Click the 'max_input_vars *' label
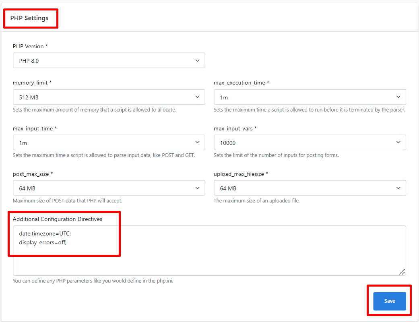419x322 pixels. (x=235, y=128)
